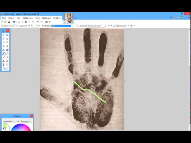Select the Shapes tool
Screen dimensions: 191x143
click(6, 68)
